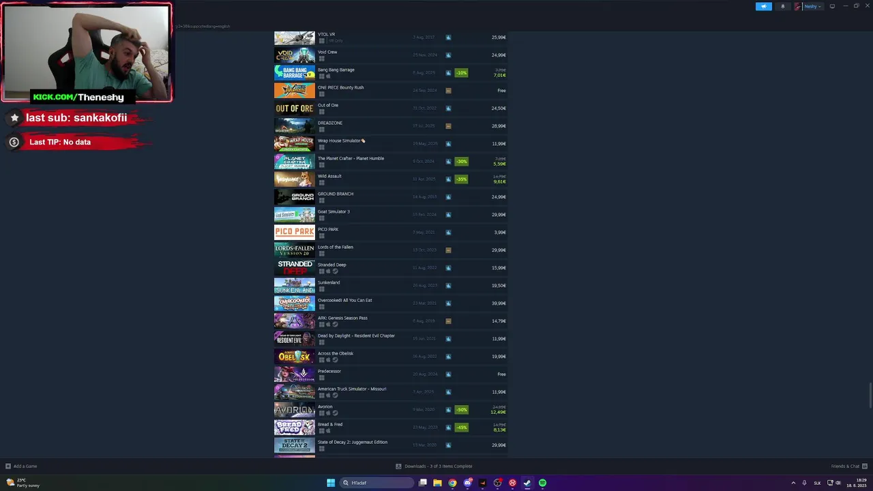The height and width of the screenshot is (491, 873).
Task: Click positive review icon for Predecessor
Action: coord(448,374)
